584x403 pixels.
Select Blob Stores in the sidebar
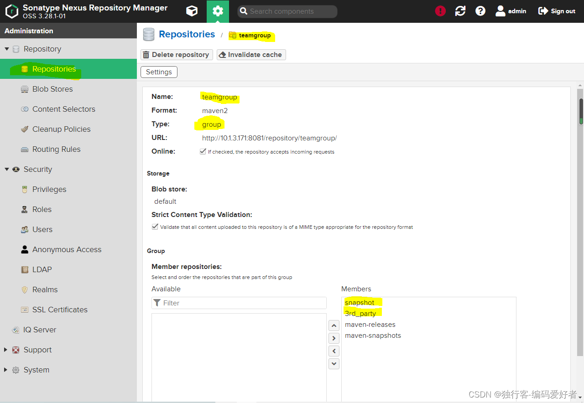pos(52,89)
